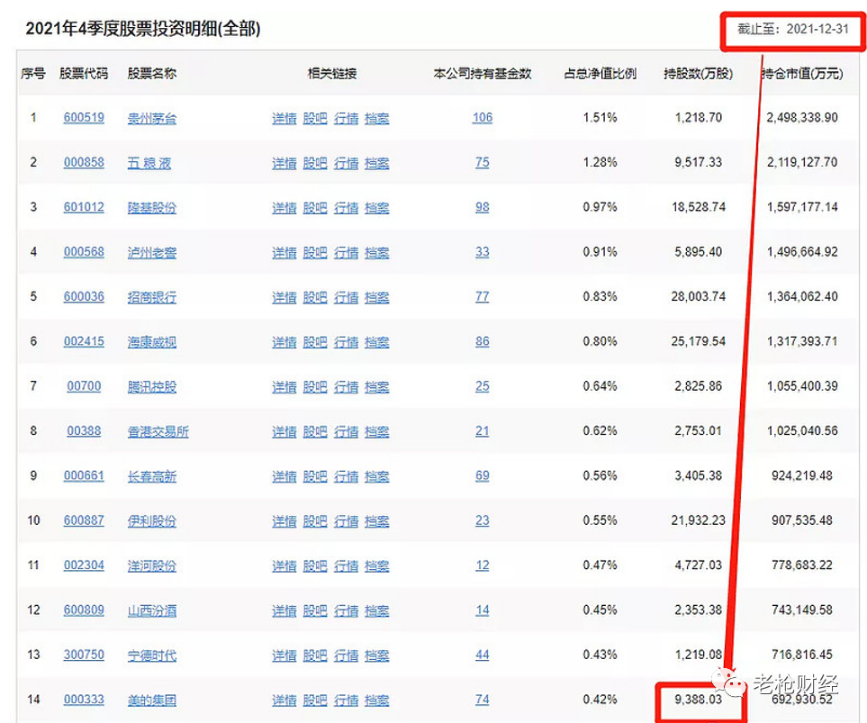This screenshot has width=867, height=723.
Task: Open stock code 600887 link
Action: (x=84, y=521)
